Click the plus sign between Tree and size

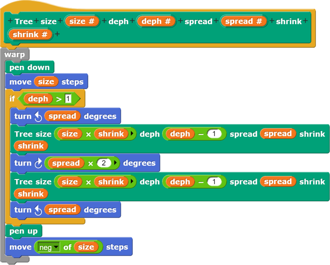(36, 21)
